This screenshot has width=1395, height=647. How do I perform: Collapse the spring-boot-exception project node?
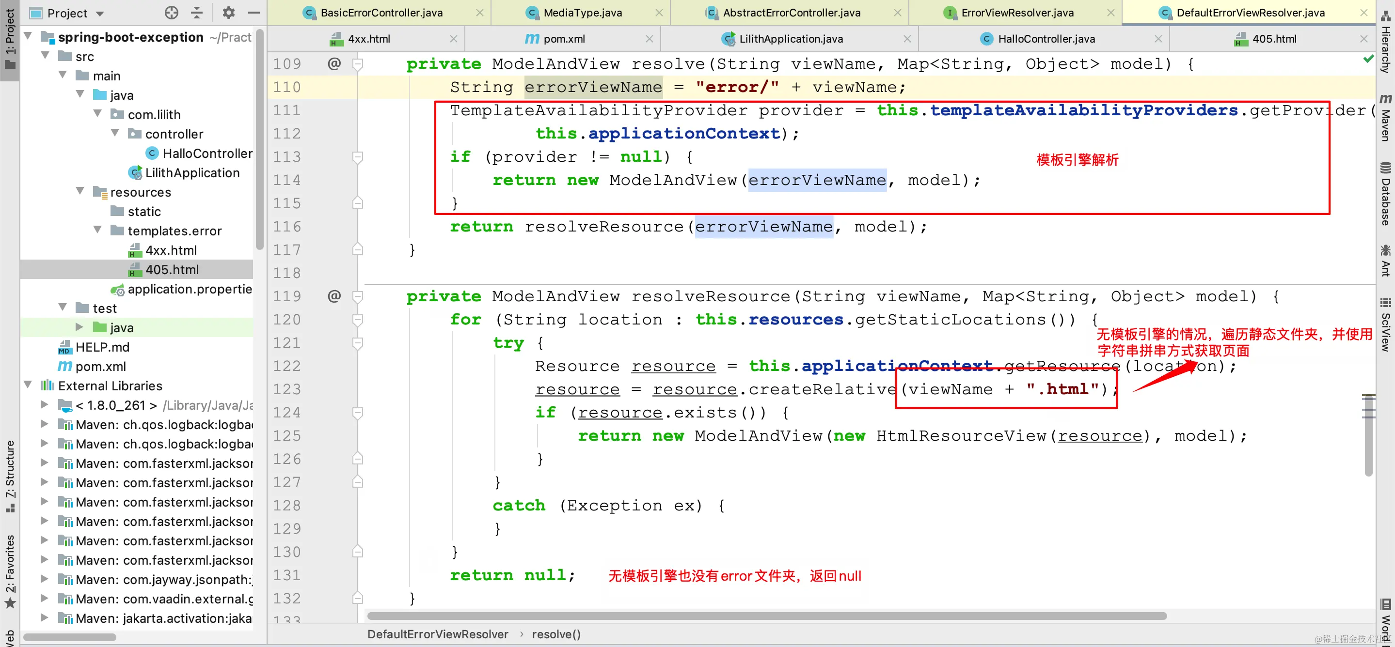tap(28, 37)
